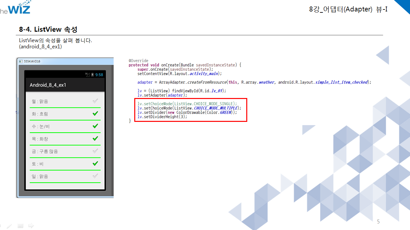This screenshot has height=230, width=410.
Task: Check the 일 : 맑음 checkmark
Action: tap(95, 176)
